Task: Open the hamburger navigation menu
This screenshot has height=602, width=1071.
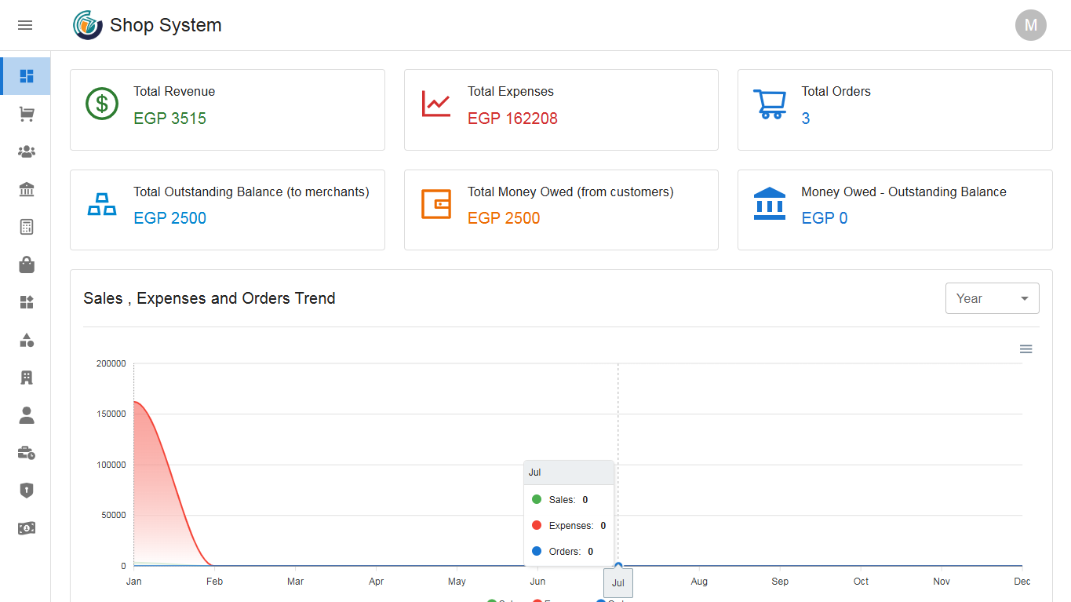Action: [x=25, y=25]
